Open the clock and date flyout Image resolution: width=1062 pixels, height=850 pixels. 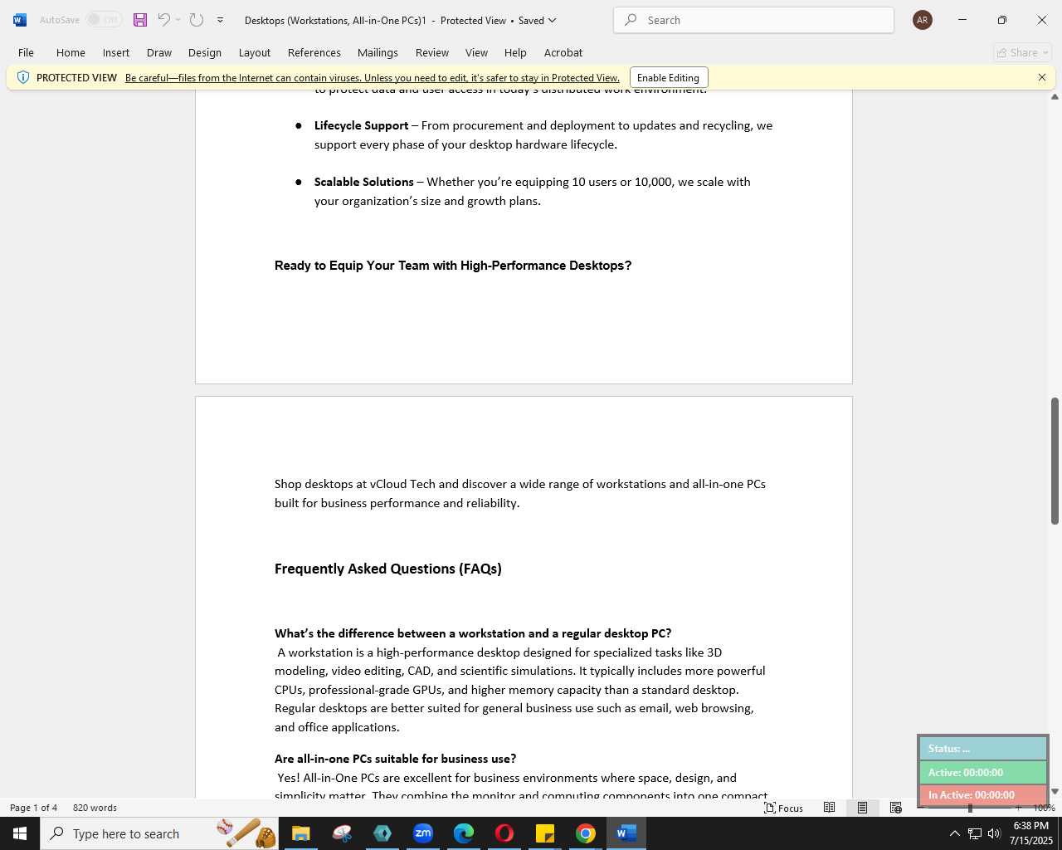click(1031, 833)
